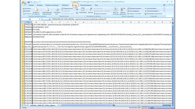The height and width of the screenshot is (109, 195).
Task: Open Подключения in the connections group
Action: (67, 8)
